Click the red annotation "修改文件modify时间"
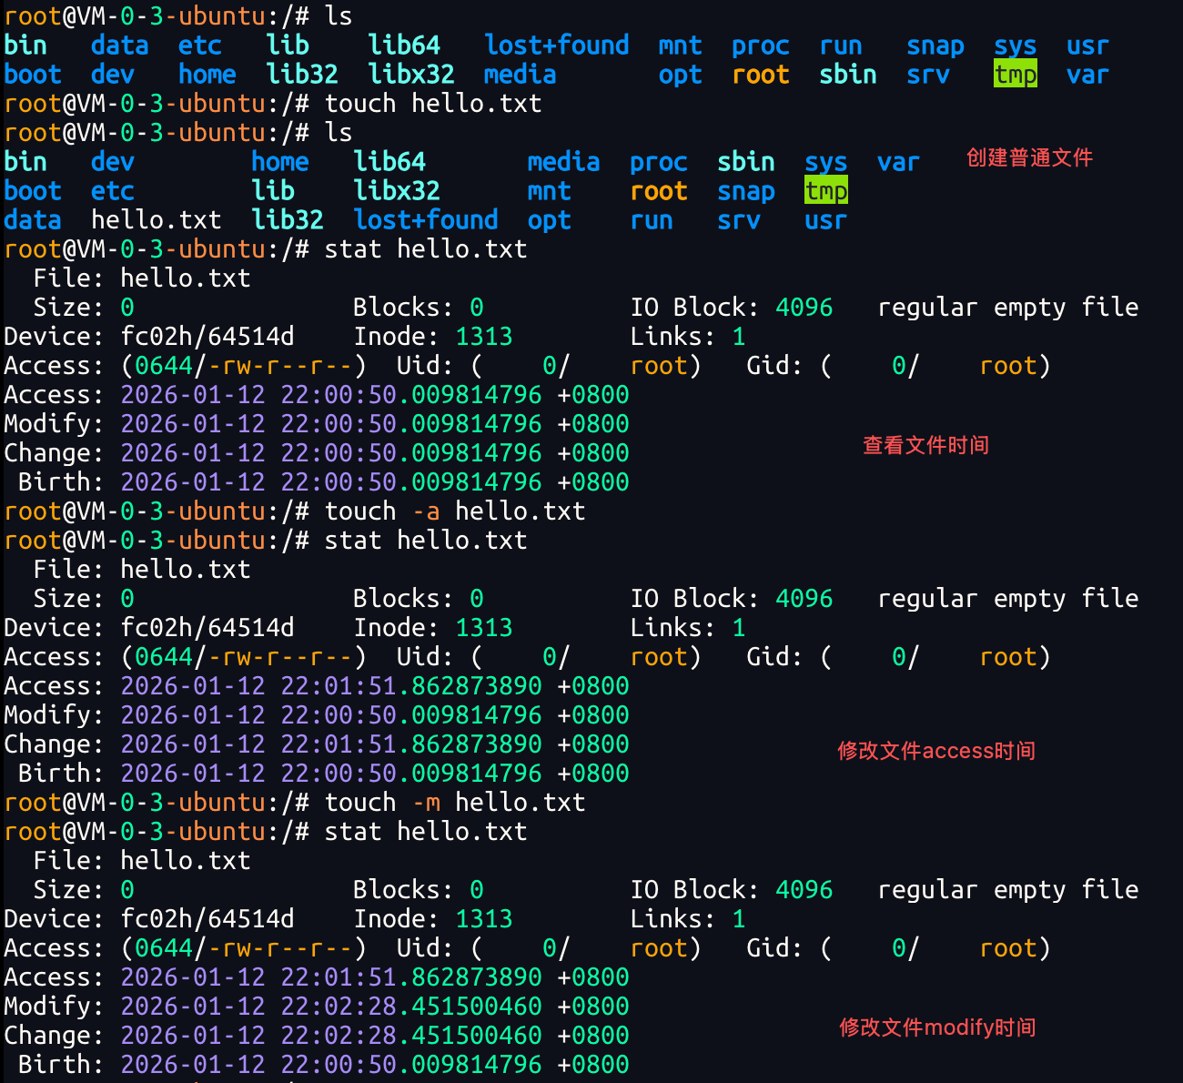Image resolution: width=1183 pixels, height=1083 pixels. click(937, 1027)
